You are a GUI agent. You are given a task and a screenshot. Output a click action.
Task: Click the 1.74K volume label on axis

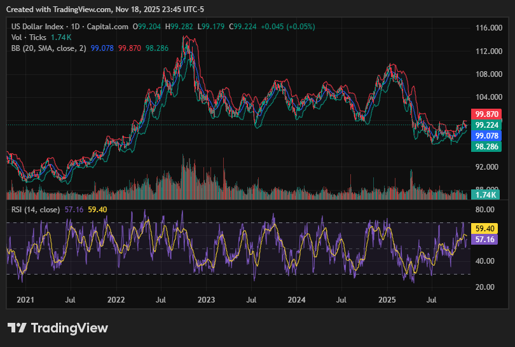click(x=488, y=196)
